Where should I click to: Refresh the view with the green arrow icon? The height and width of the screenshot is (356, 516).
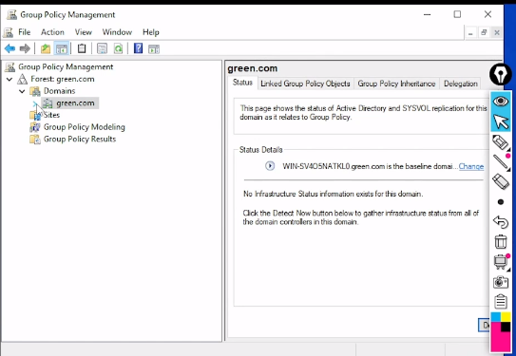coord(118,49)
